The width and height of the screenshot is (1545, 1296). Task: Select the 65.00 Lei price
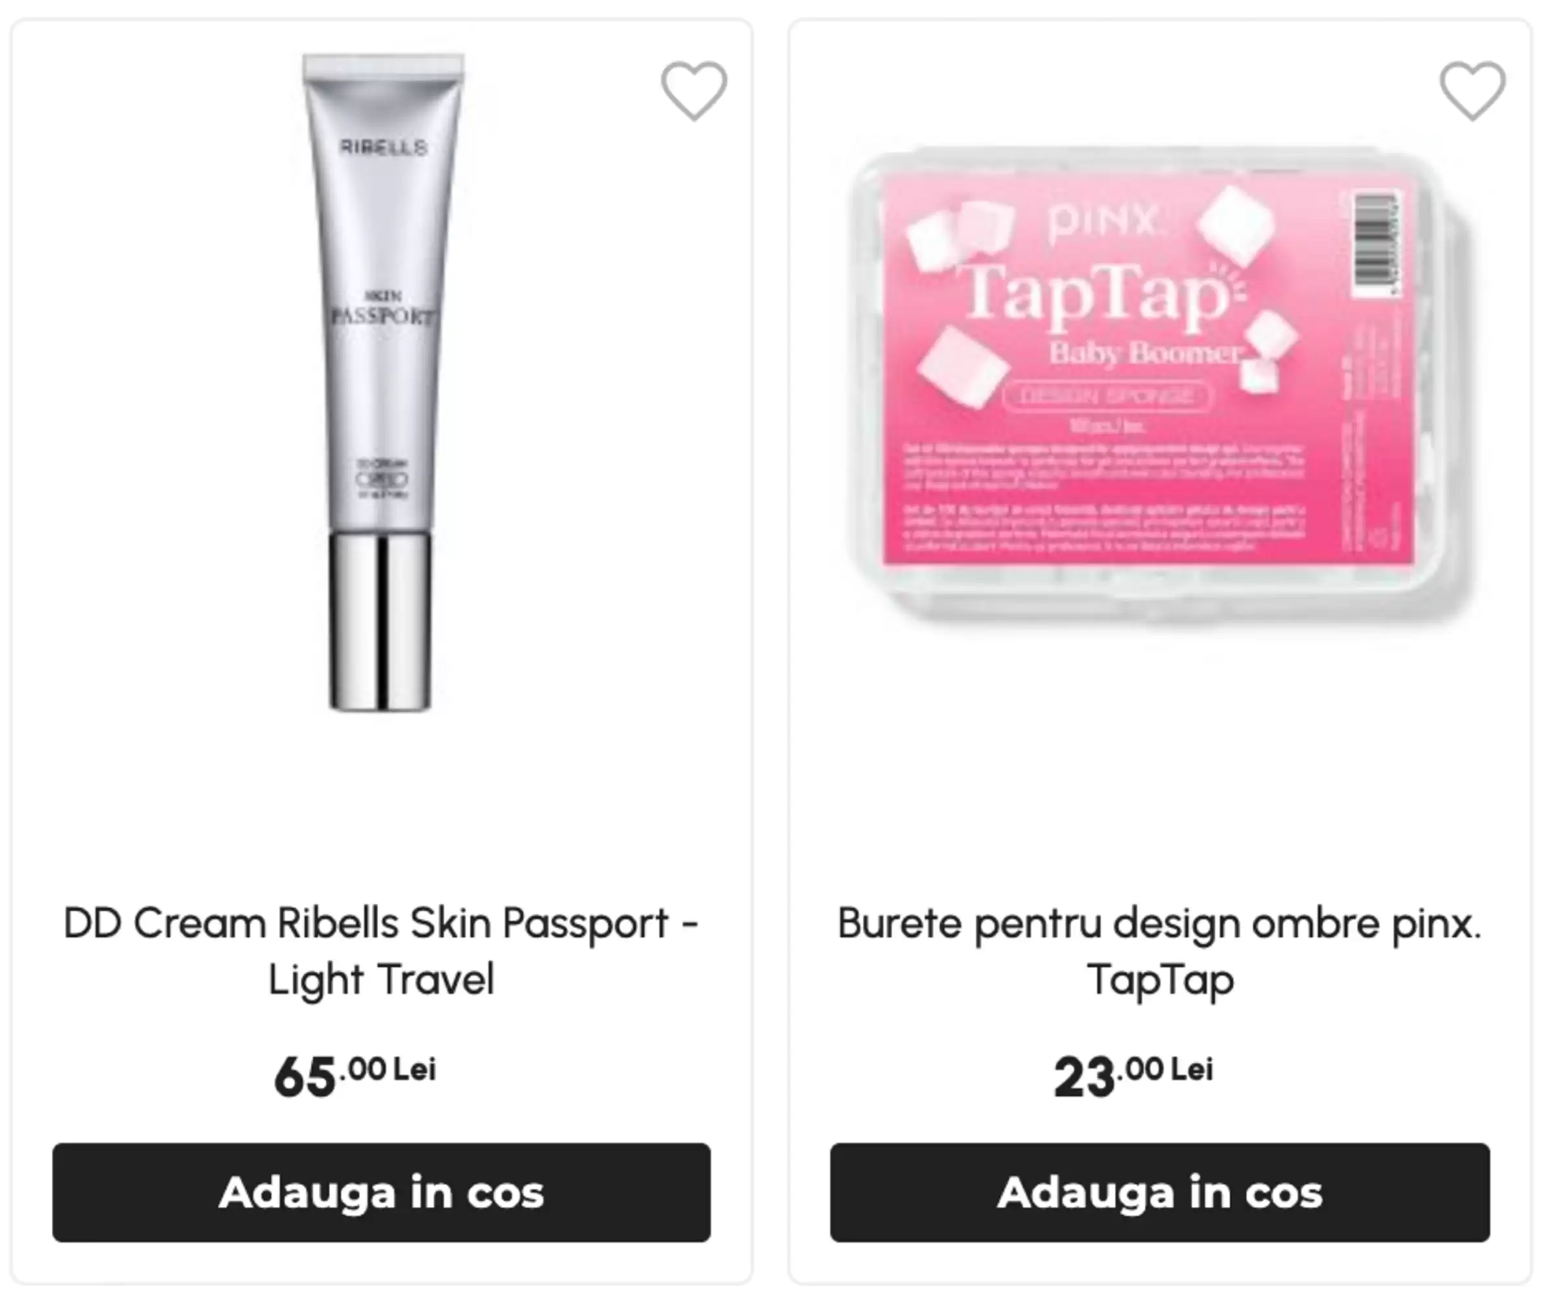pos(355,1076)
